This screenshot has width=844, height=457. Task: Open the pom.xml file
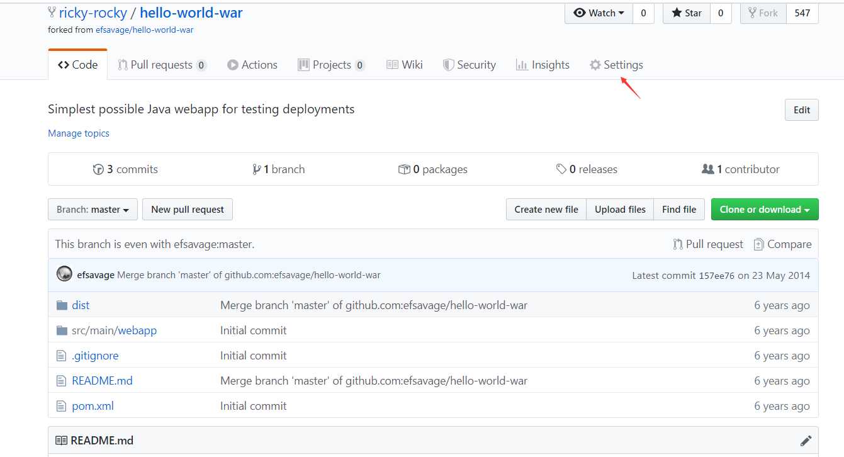[x=93, y=406]
